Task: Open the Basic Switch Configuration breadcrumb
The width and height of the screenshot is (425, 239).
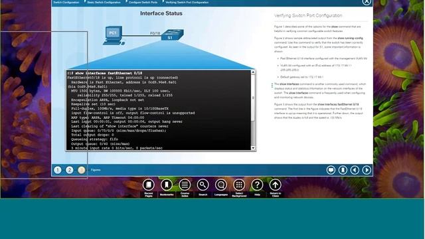Action: point(104,2)
